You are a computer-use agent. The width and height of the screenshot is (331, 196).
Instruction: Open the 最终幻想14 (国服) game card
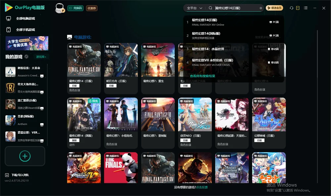(84, 123)
